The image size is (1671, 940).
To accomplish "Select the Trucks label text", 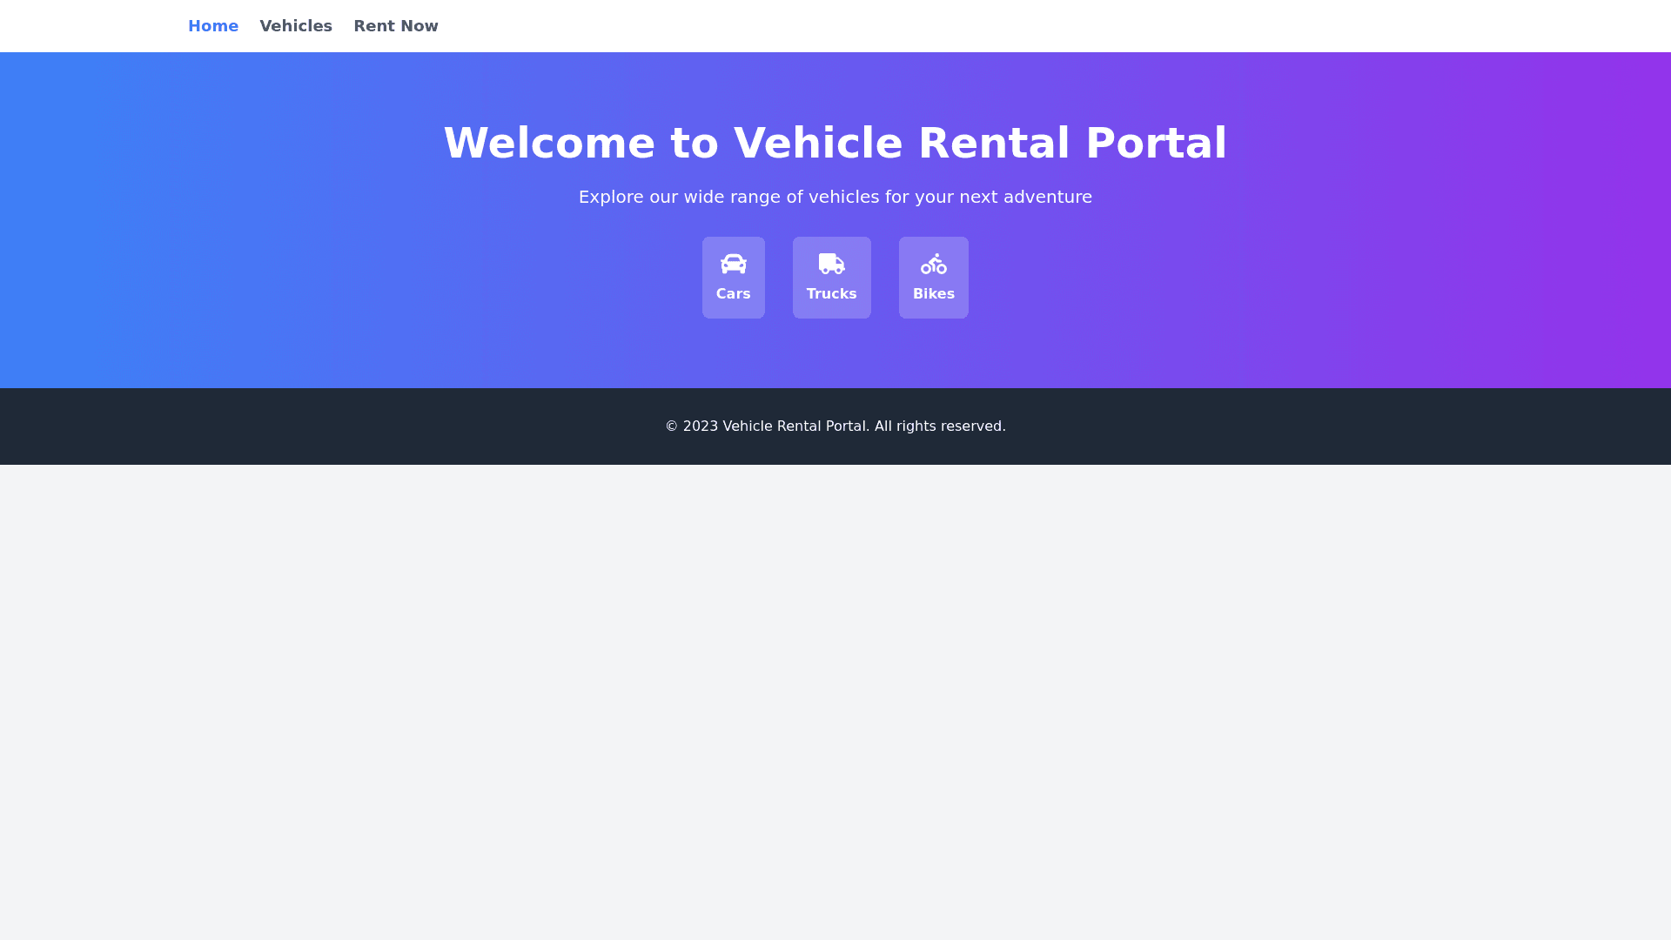I will click(x=831, y=294).
